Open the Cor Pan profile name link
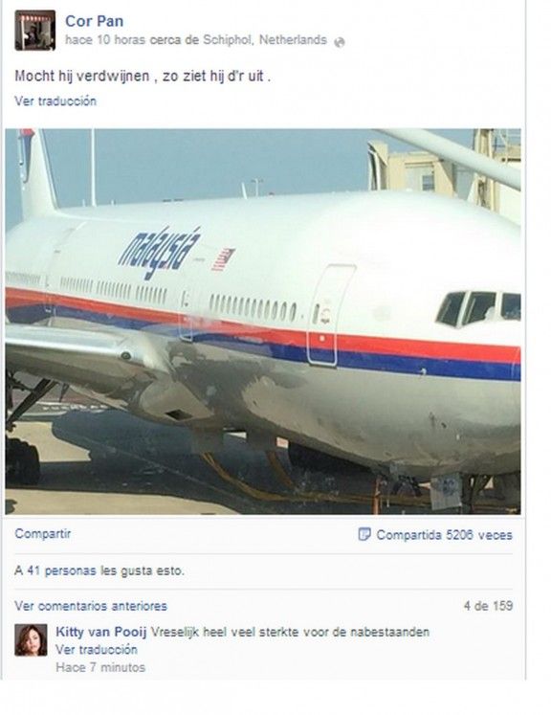The width and height of the screenshot is (551, 715). pyautogui.click(x=94, y=21)
